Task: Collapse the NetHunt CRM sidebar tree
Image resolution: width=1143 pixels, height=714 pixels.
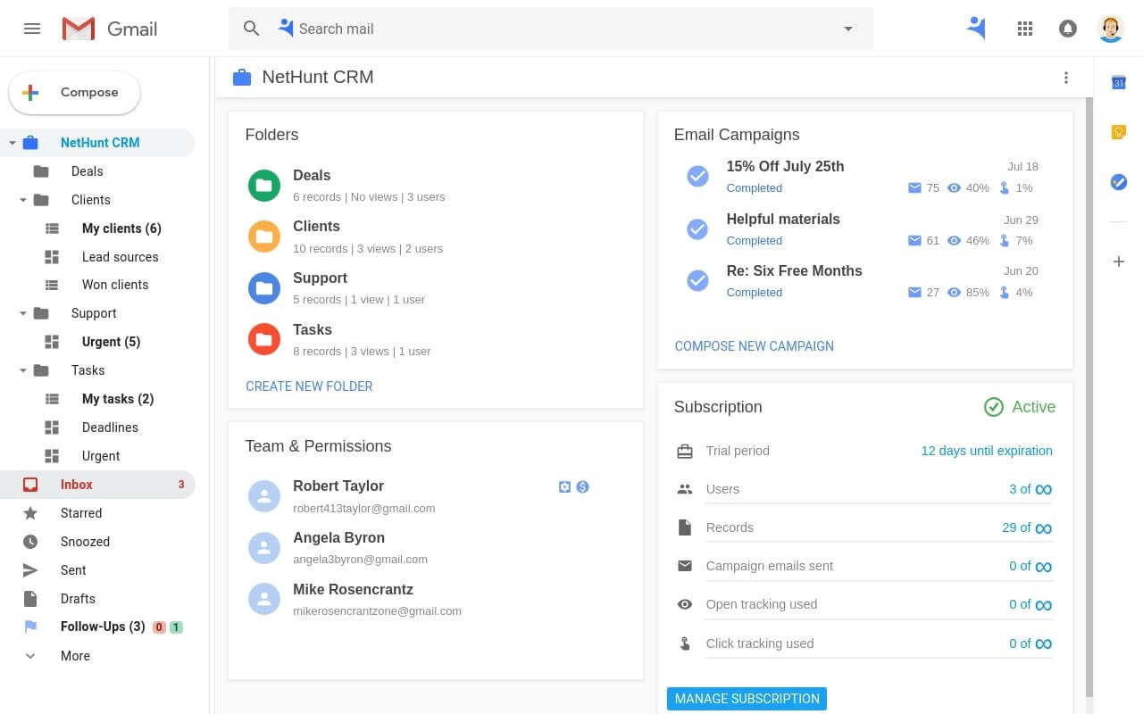Action: pyautogui.click(x=13, y=143)
